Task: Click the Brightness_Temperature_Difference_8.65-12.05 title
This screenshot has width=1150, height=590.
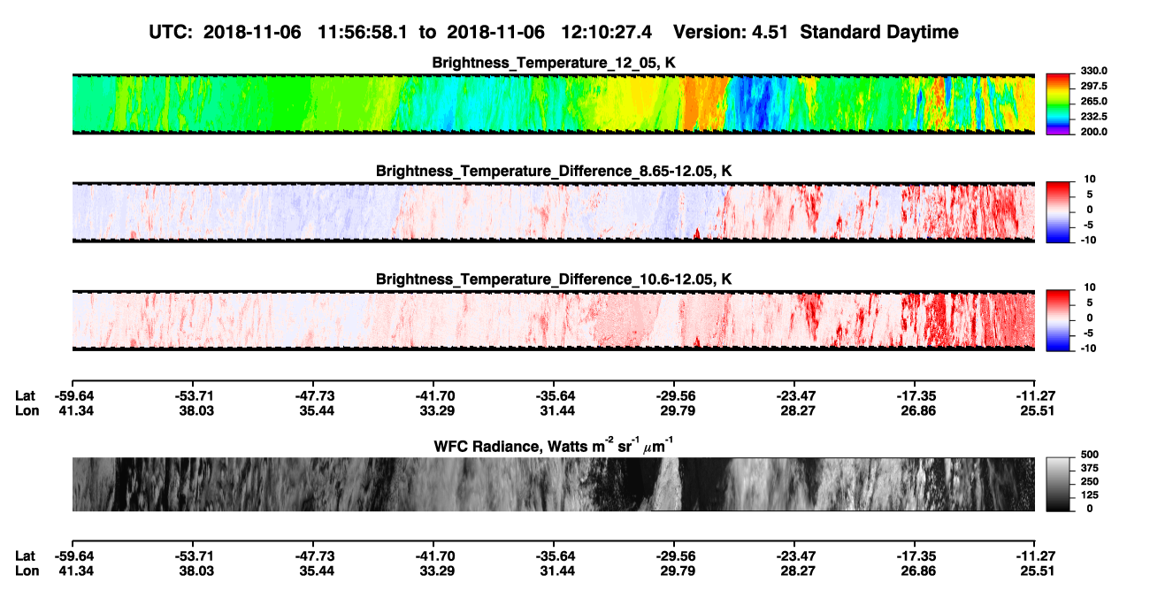Action: (554, 171)
